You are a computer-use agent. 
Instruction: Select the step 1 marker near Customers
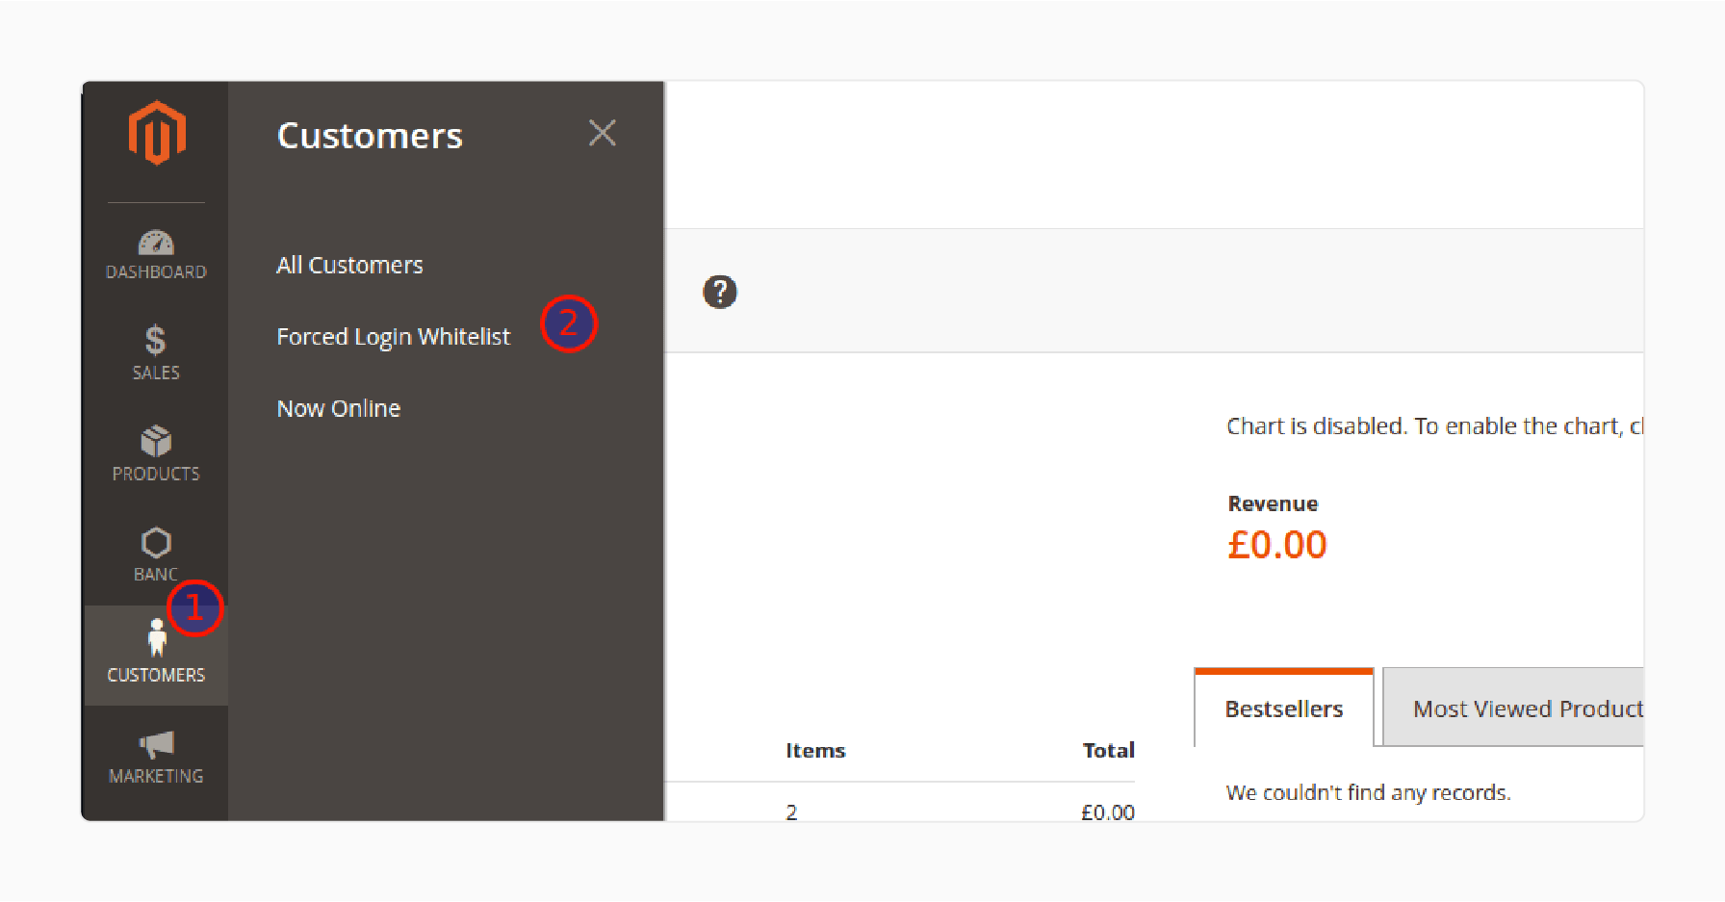pos(195,607)
